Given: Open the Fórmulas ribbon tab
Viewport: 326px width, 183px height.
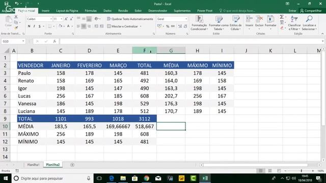Looking at the screenshot, I should [x=91, y=11].
